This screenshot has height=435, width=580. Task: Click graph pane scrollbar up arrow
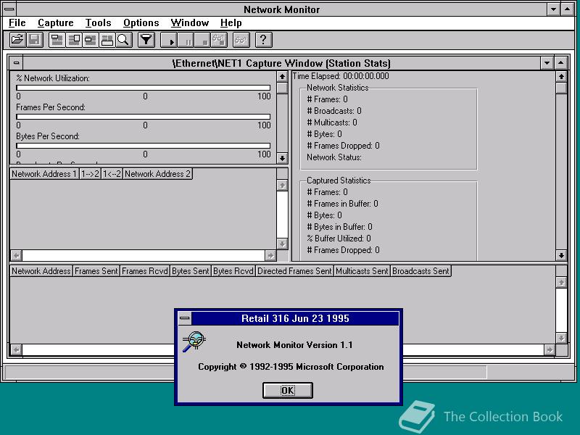pos(282,77)
